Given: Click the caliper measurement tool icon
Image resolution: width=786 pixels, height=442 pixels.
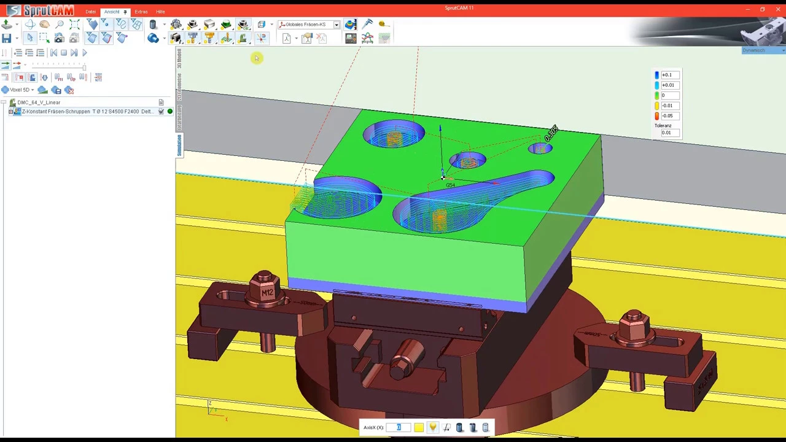Looking at the screenshot, I should point(368,24).
